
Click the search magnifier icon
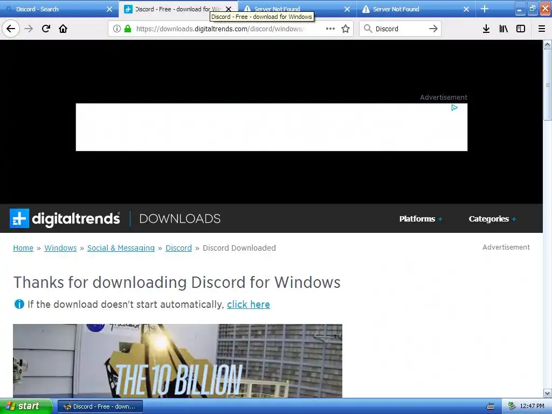(368, 29)
